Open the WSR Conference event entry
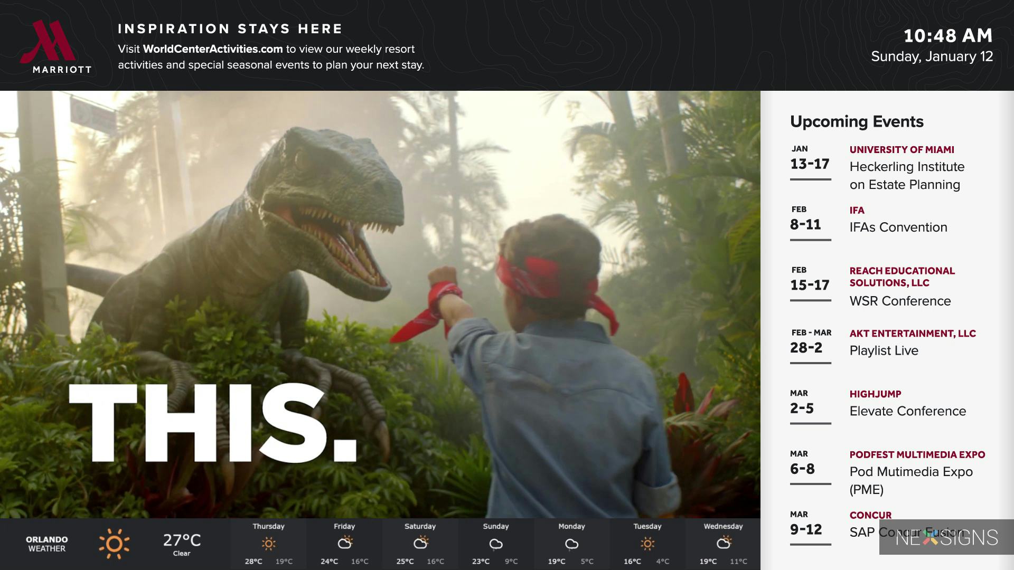1014x570 pixels. point(900,301)
